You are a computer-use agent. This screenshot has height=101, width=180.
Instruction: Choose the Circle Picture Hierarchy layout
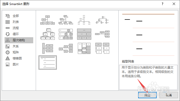pyautogui.click(x=102, y=20)
